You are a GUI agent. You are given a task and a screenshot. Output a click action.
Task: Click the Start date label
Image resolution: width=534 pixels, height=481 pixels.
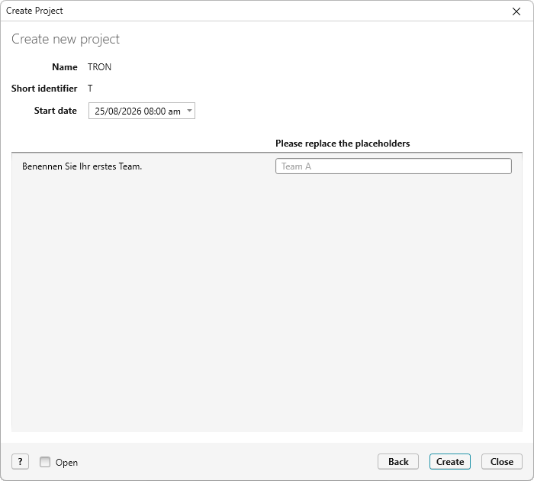click(x=55, y=111)
